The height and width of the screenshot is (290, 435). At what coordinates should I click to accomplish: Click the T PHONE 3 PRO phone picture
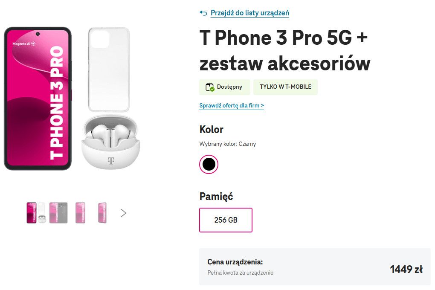[38, 98]
